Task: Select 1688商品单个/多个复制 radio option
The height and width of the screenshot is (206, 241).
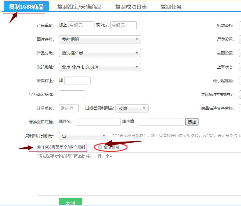Action: (x=39, y=147)
